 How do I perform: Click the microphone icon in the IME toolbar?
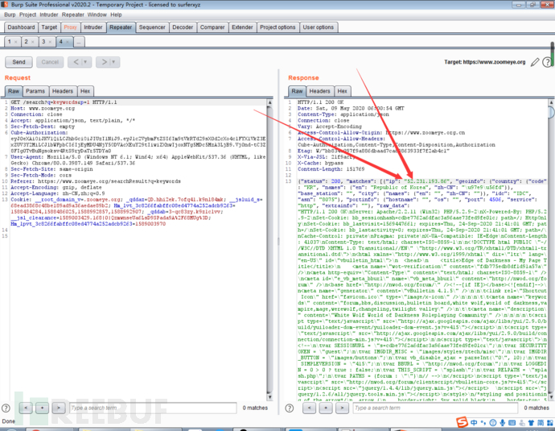point(502,422)
